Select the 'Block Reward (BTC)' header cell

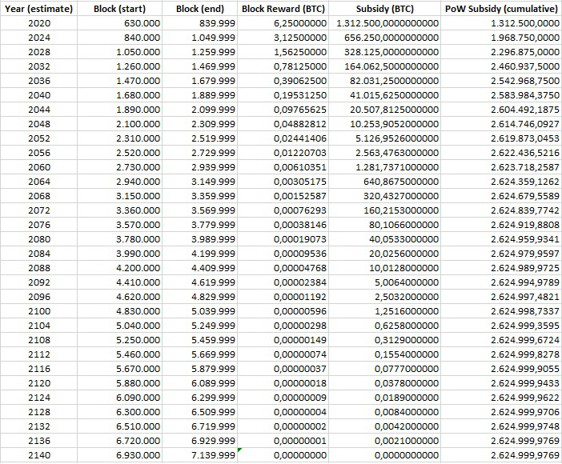283,9
